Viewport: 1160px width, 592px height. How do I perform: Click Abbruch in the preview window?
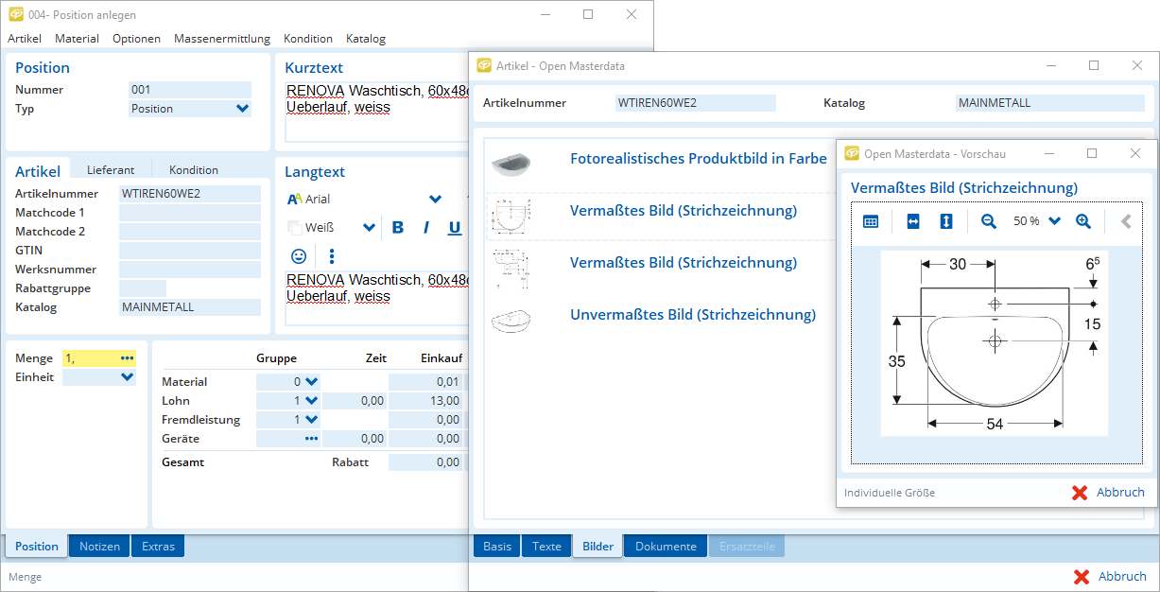[x=1108, y=493]
